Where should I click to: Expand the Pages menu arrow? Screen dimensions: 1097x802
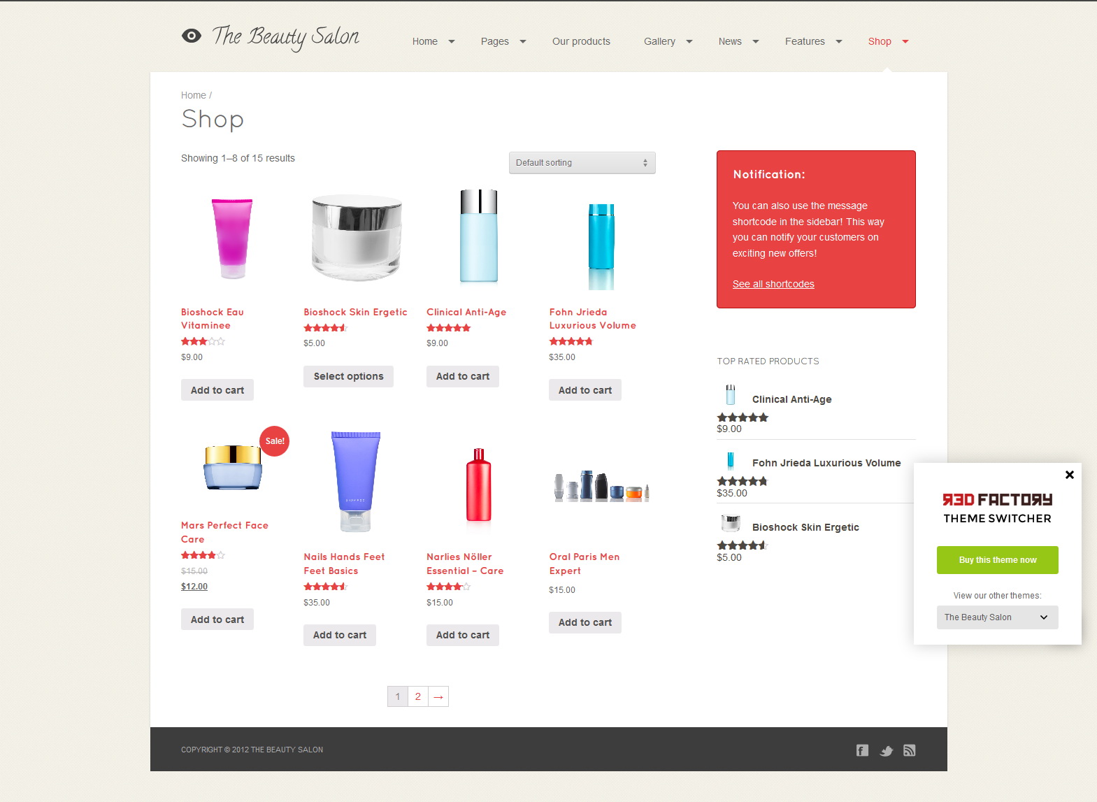coord(522,42)
